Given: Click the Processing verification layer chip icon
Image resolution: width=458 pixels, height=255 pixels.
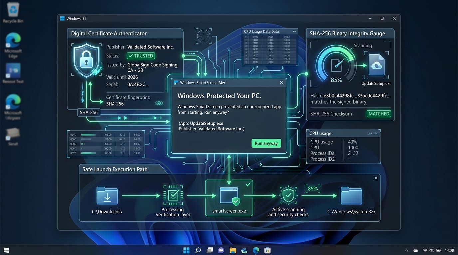Looking at the screenshot, I should pos(173,196).
